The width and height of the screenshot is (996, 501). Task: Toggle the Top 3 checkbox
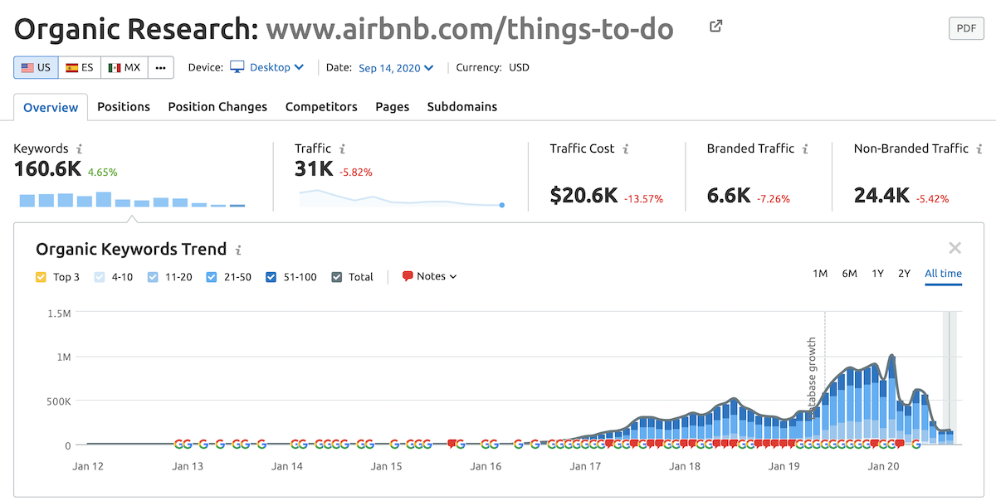pyautogui.click(x=41, y=277)
